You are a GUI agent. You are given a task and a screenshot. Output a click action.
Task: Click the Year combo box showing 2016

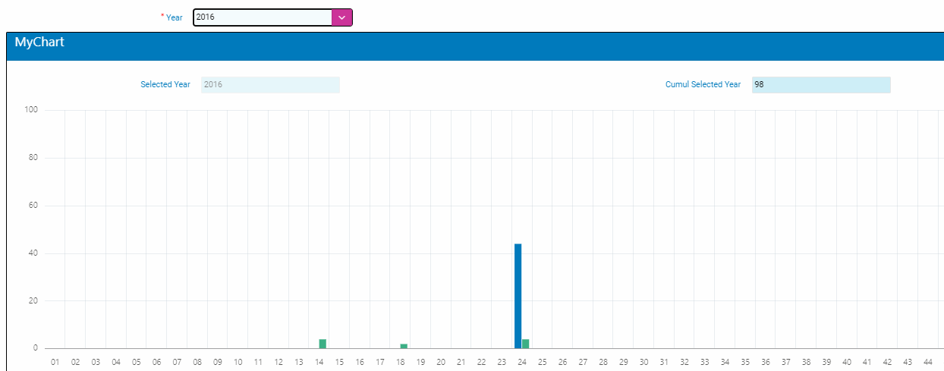[x=262, y=17]
